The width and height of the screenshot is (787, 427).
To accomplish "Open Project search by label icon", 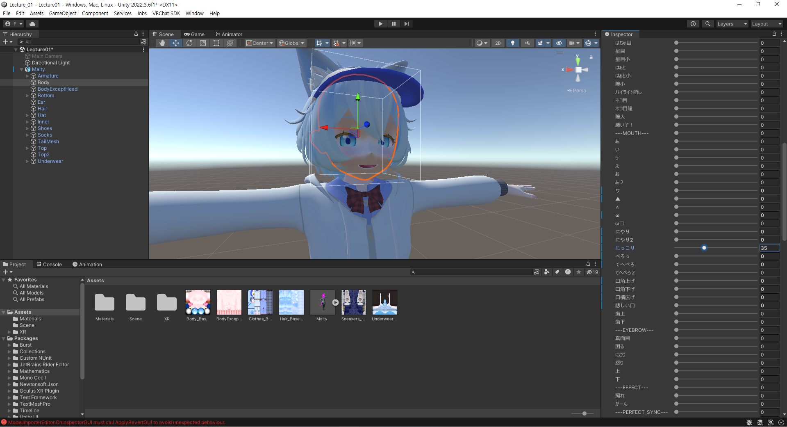I will pyautogui.click(x=557, y=272).
